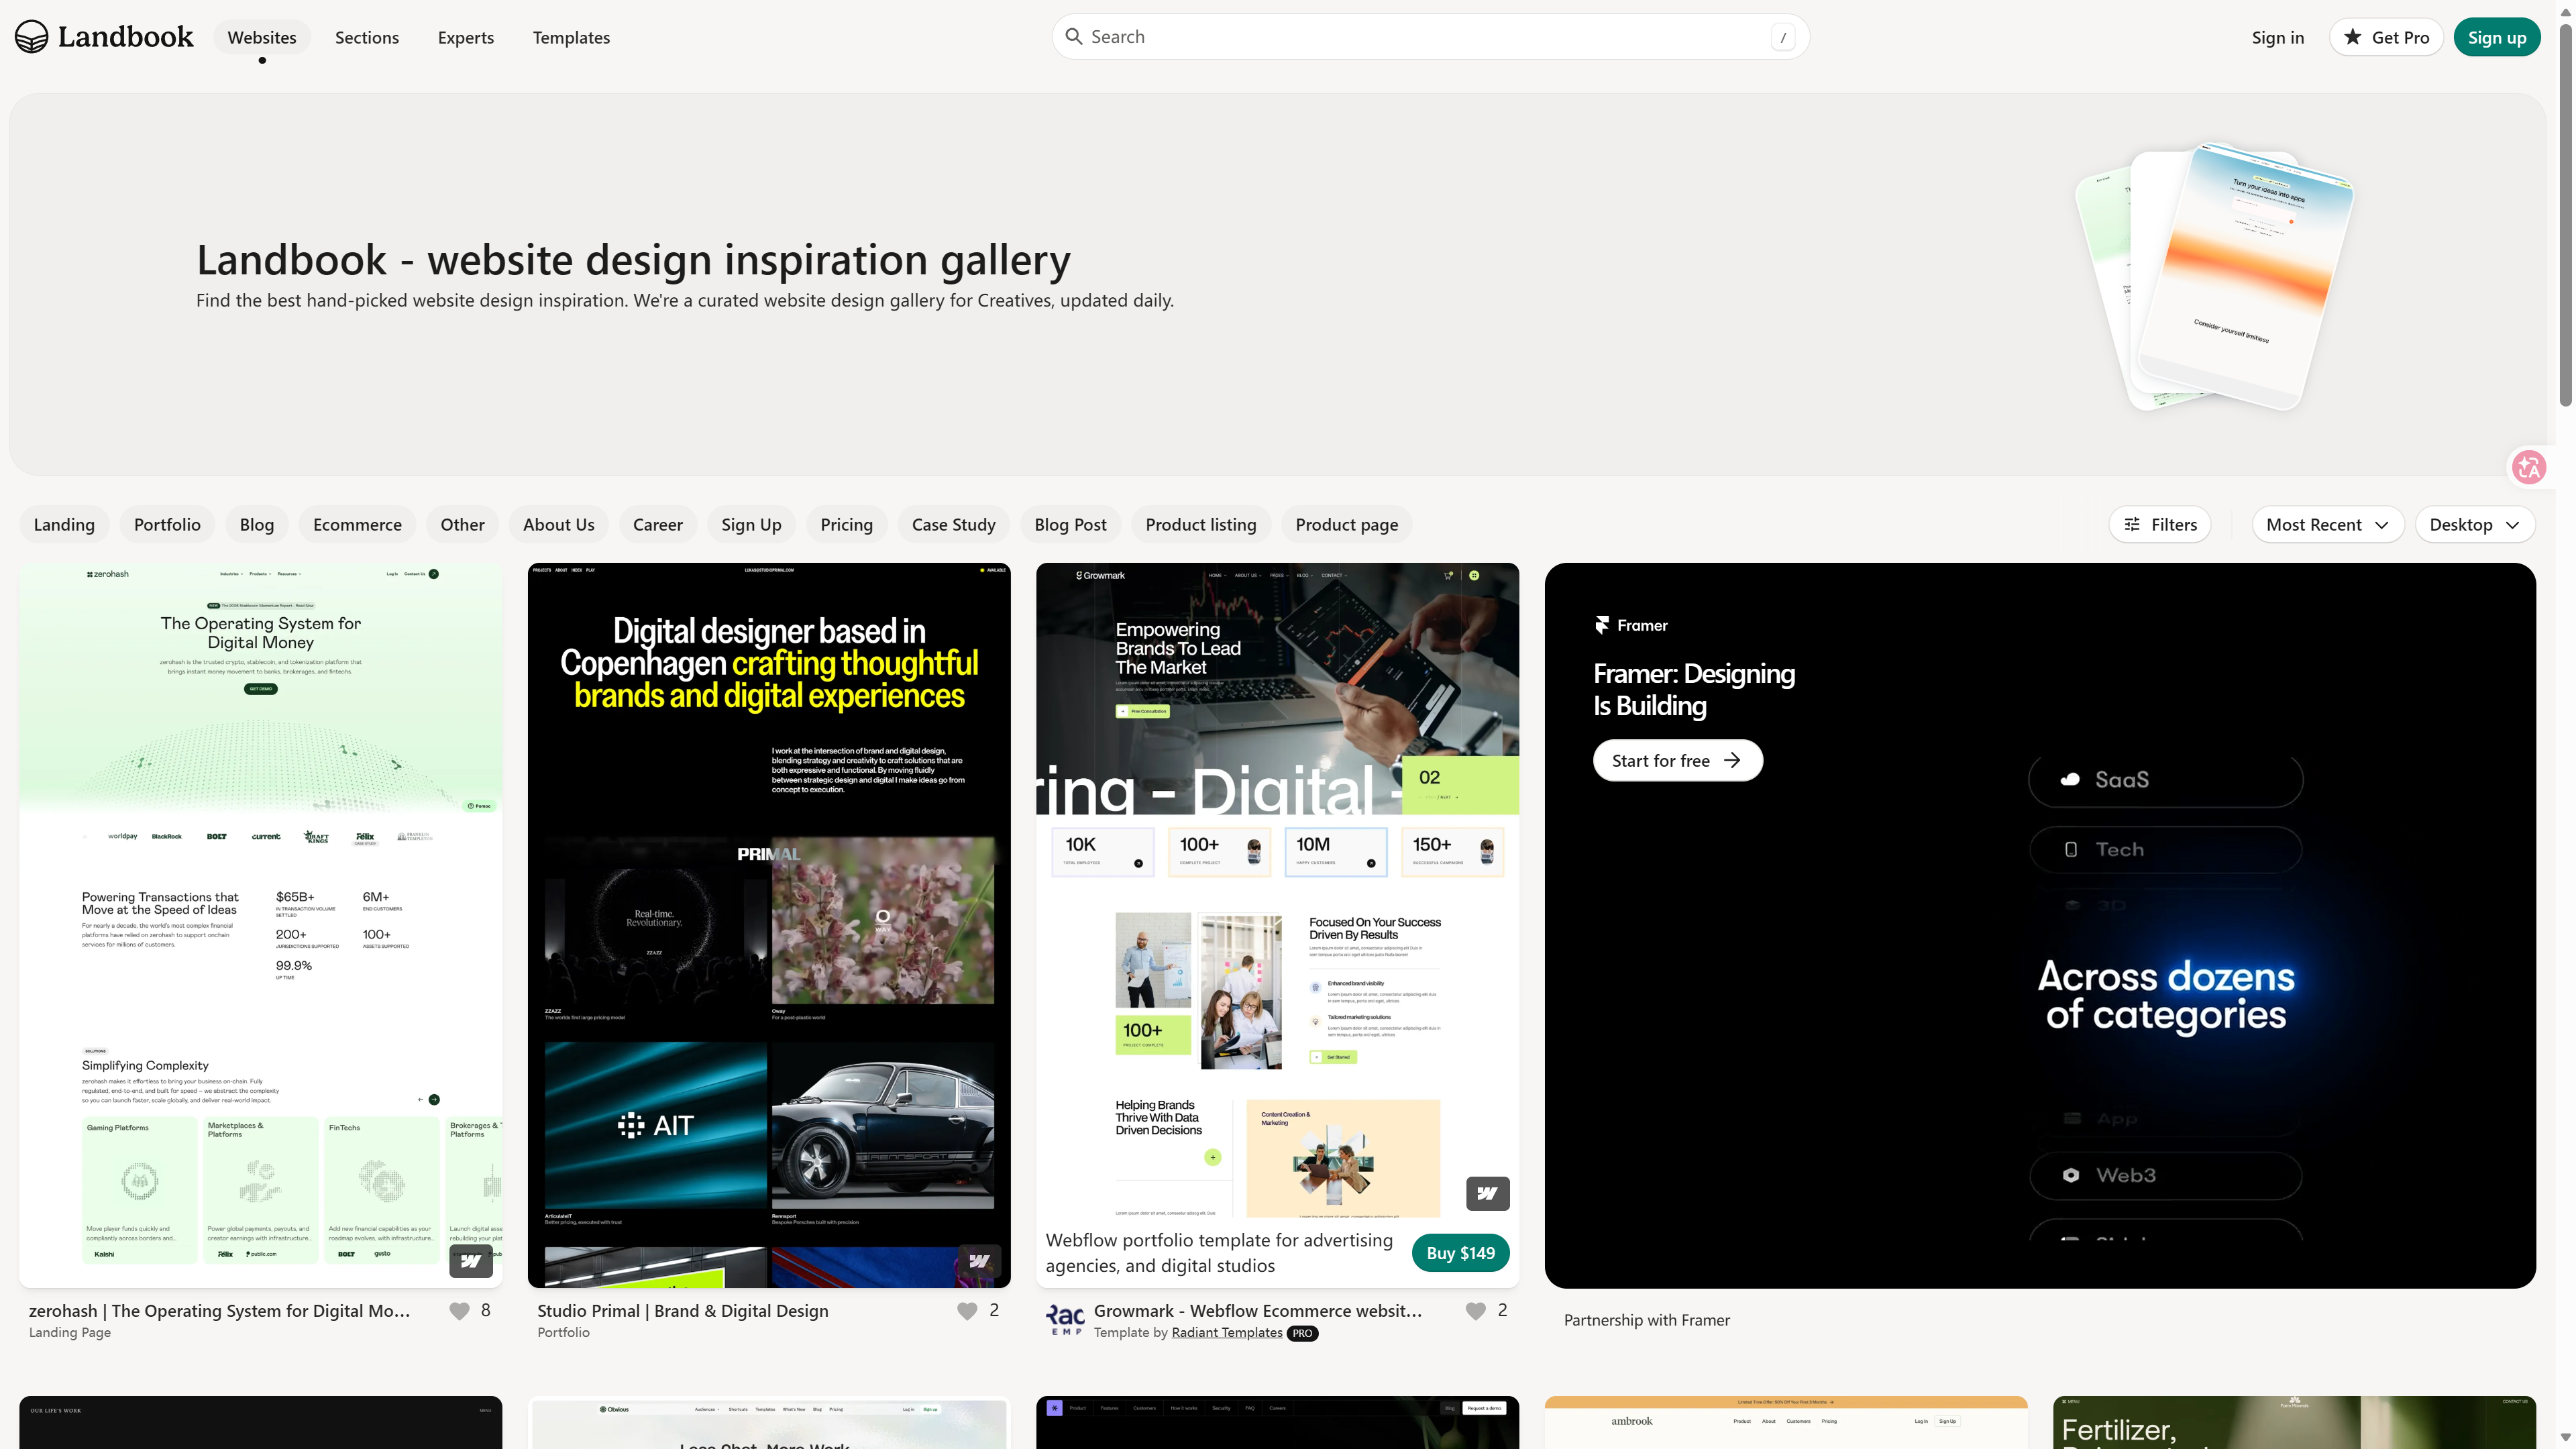
Task: Toggle the like heart on Growmark template
Action: pyautogui.click(x=1475, y=1311)
